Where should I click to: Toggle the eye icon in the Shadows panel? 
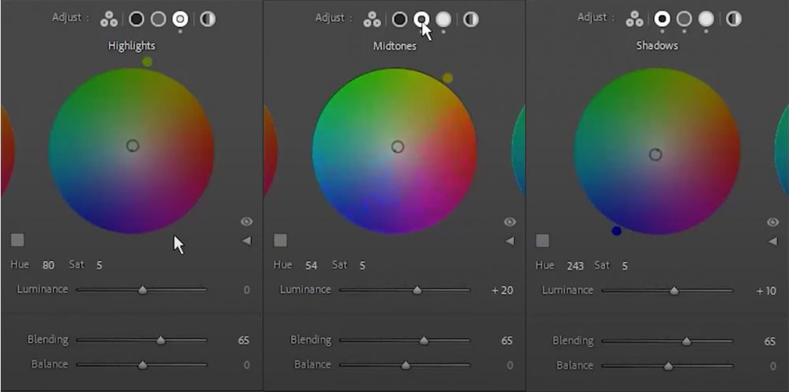pos(772,222)
